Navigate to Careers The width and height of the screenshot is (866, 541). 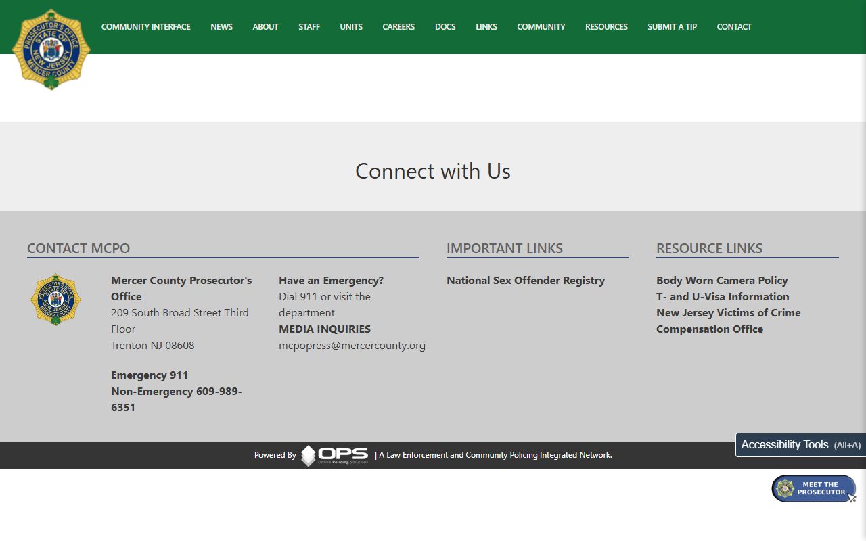[398, 27]
